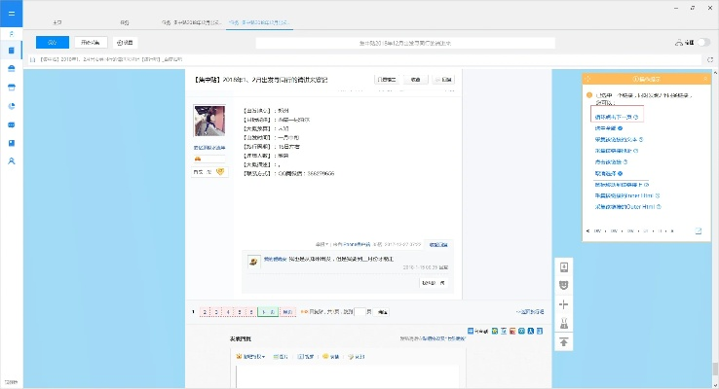Screen dimensions: 719x389
Task: Click the return-to-list link right of pagination
Action: (530, 312)
